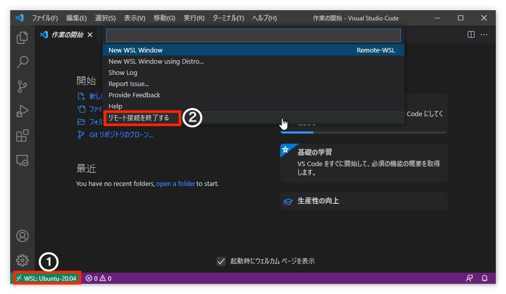
Task: Select the 作業の開始 editor tab
Action: pos(67,35)
